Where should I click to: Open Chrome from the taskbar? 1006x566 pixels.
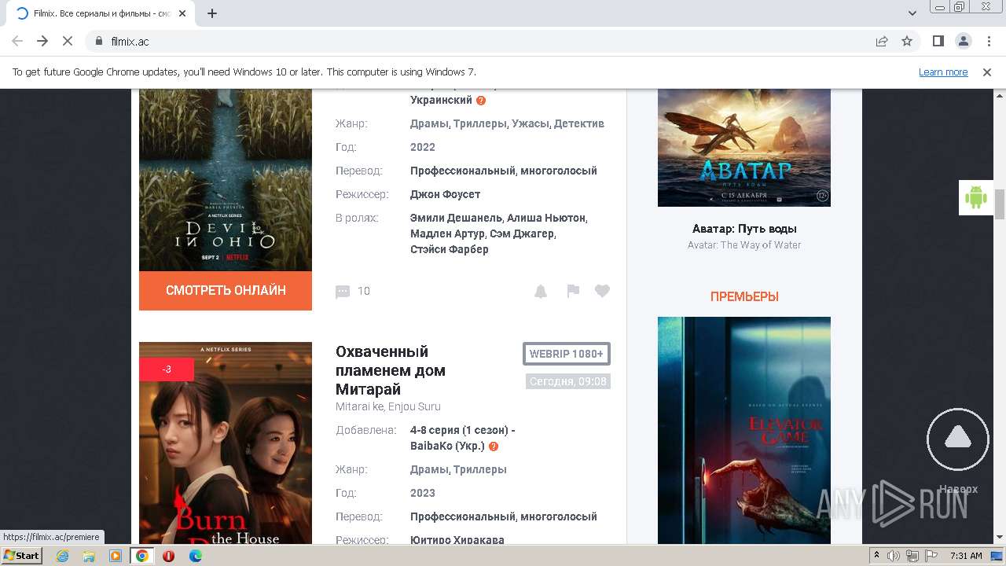coord(142,556)
